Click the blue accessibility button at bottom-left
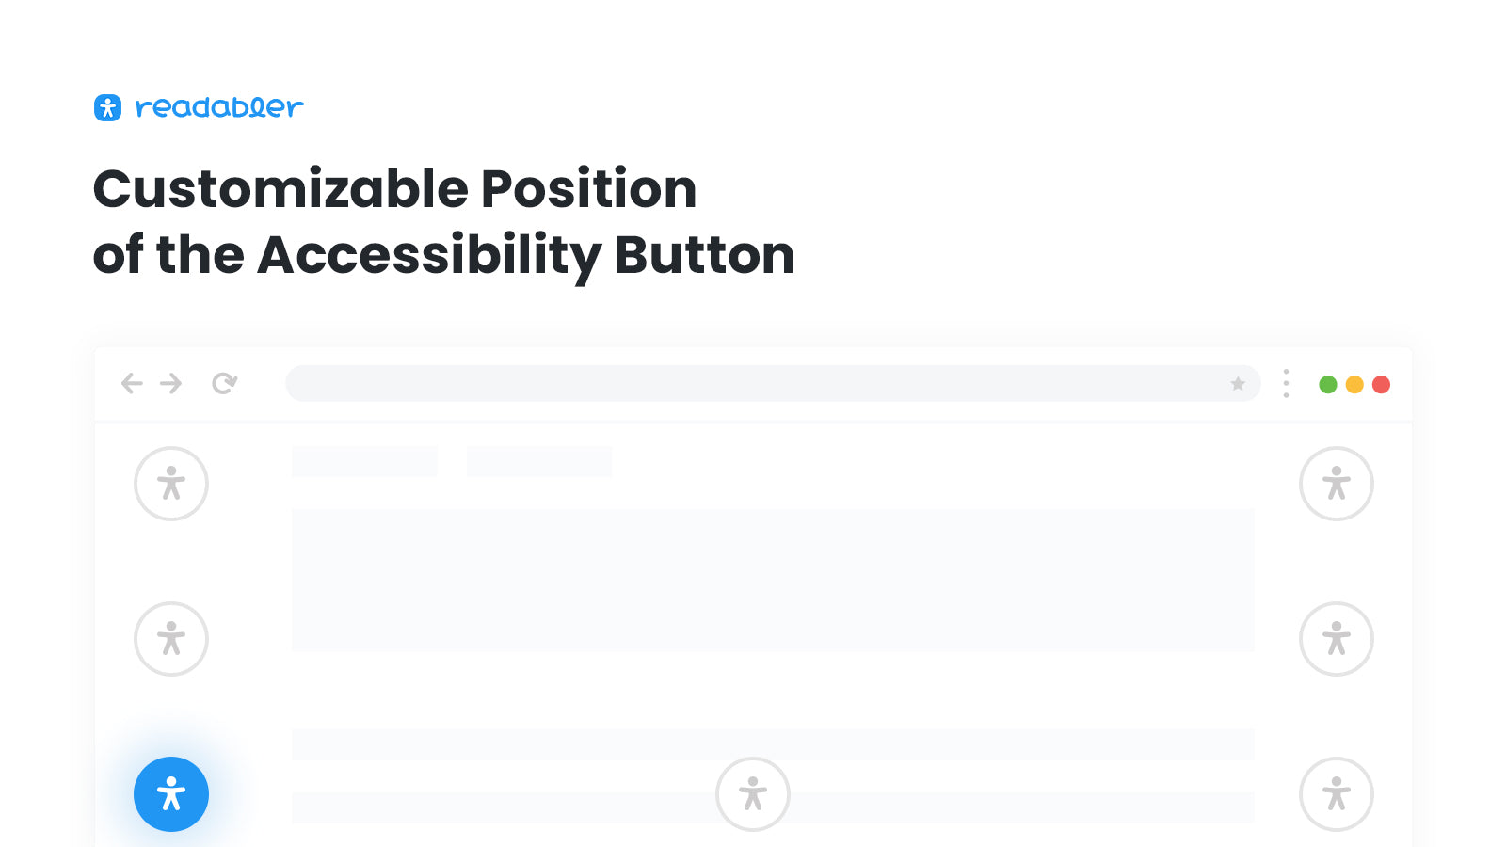Image resolution: width=1506 pixels, height=847 pixels. click(x=171, y=794)
